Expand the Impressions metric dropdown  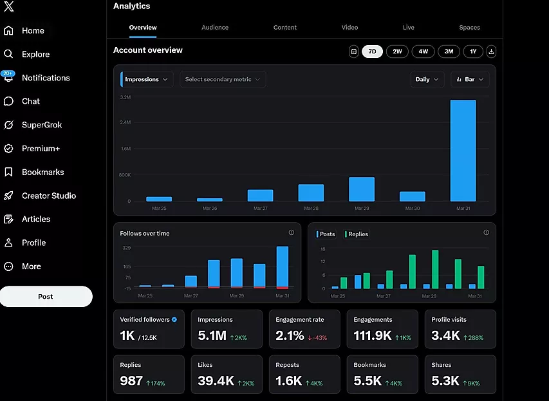click(x=147, y=79)
